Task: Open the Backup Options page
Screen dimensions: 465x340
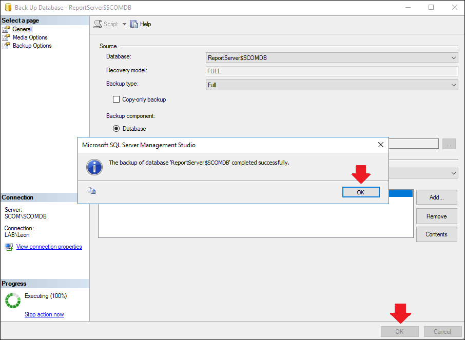Action: [x=32, y=46]
